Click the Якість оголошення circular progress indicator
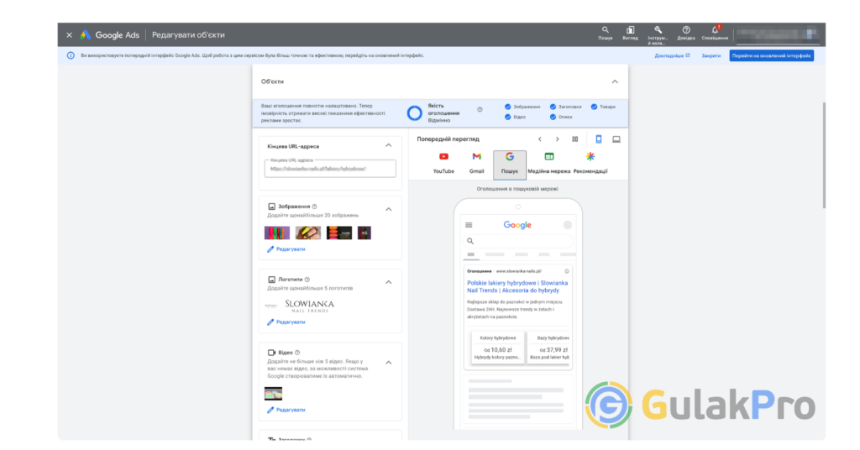The width and height of the screenshot is (860, 450). coord(415,112)
